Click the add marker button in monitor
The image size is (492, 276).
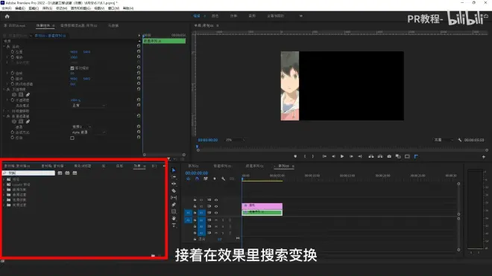(x=295, y=156)
